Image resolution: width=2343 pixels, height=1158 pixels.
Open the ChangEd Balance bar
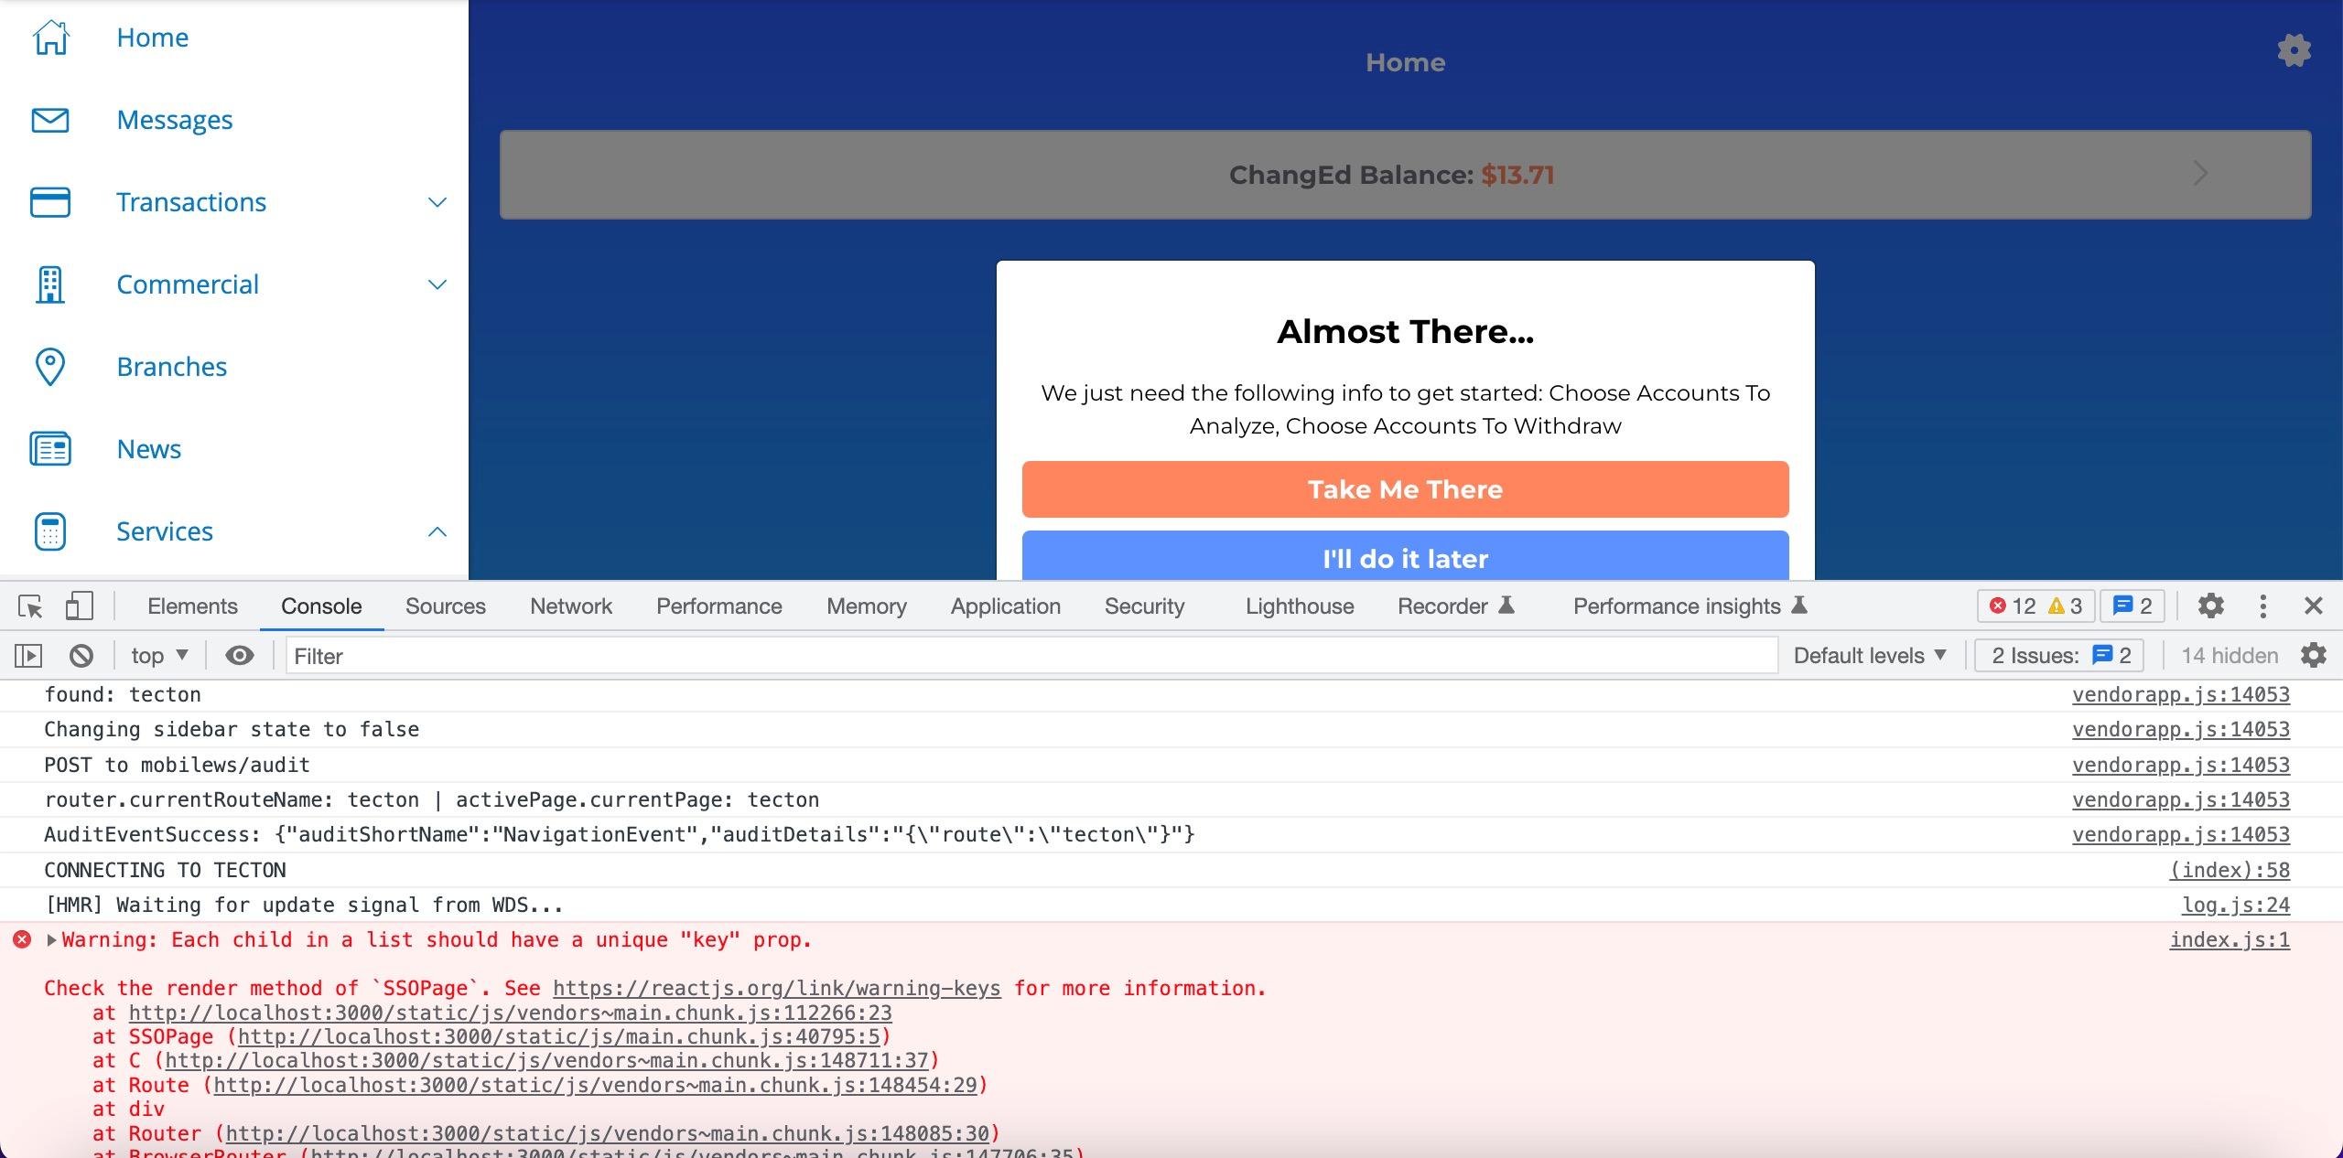(x=1405, y=175)
